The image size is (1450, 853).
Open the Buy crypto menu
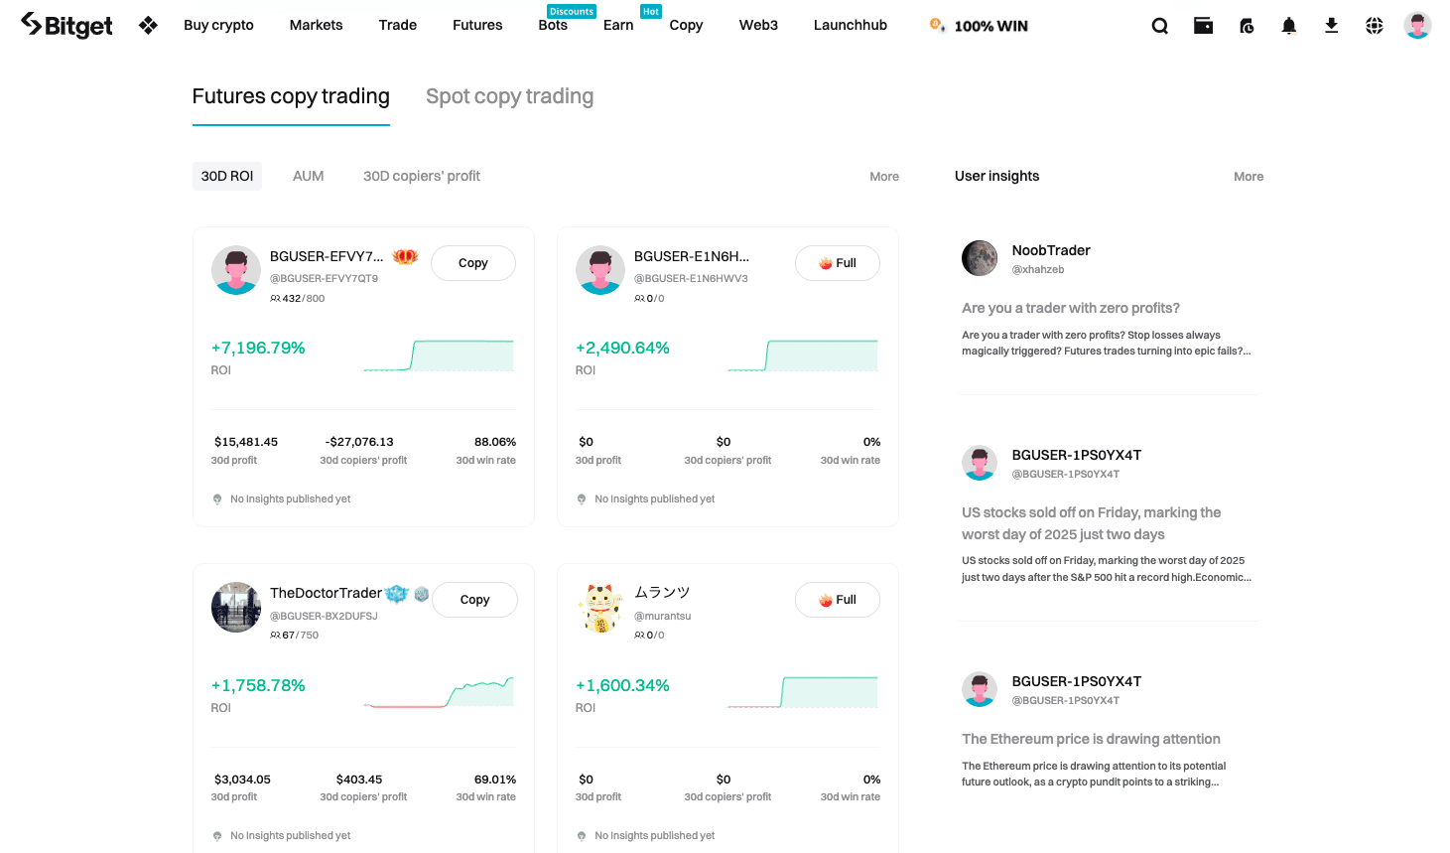point(218,25)
